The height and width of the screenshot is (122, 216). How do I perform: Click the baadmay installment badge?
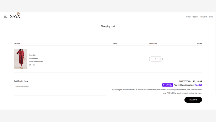(167, 85)
